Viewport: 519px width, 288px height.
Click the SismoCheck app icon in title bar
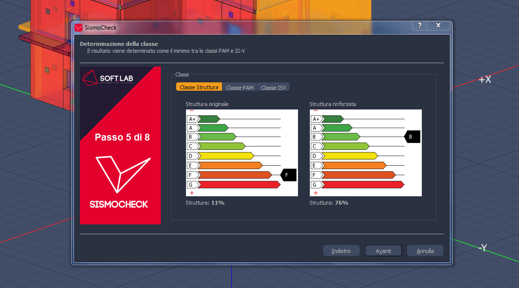pos(78,28)
